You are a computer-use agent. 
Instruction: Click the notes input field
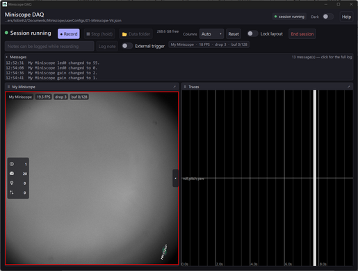point(49,47)
